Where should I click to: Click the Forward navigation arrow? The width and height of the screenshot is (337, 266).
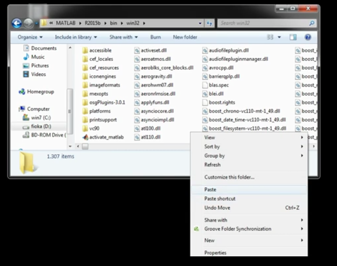(x=28, y=23)
